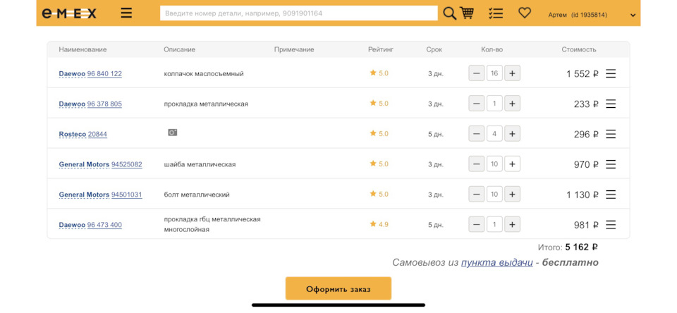This screenshot has height=313, width=677.
Task: Increase quantity of Rosteco 20844
Action: click(x=512, y=134)
